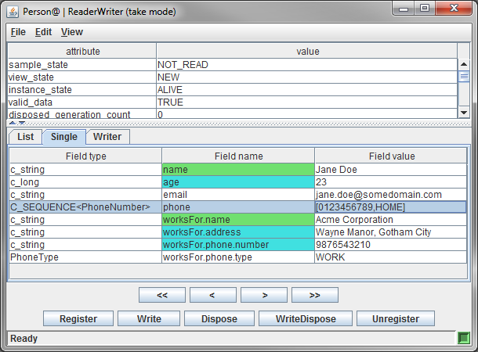Click the Acme Corporation value cell
This screenshot has width=478, height=352.
[x=391, y=219]
